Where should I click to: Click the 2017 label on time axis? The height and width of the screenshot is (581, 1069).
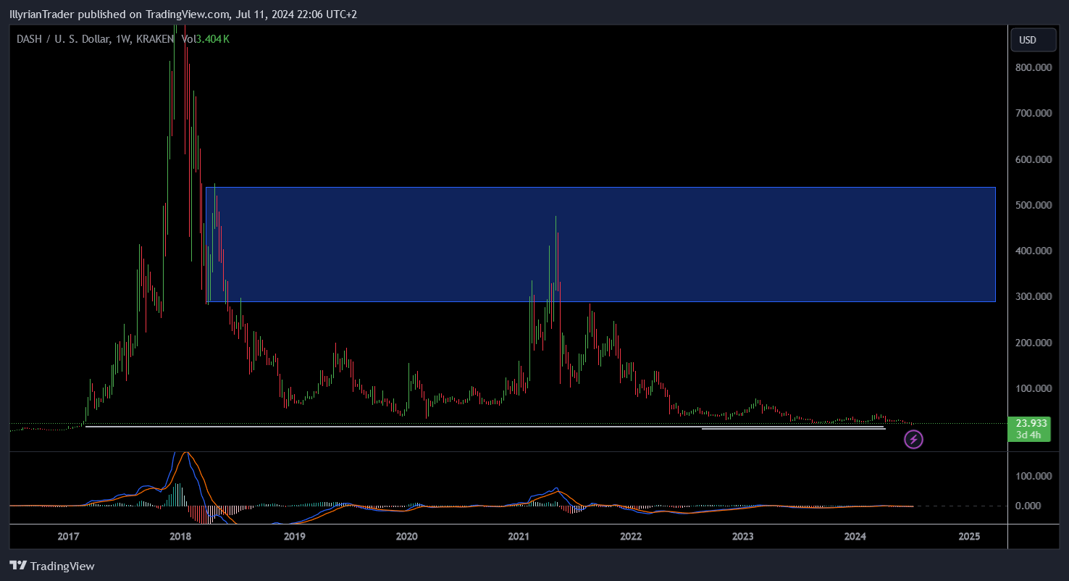click(x=68, y=537)
